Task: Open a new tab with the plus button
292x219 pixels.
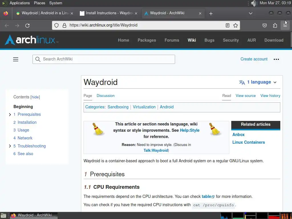Action: pos(211,13)
